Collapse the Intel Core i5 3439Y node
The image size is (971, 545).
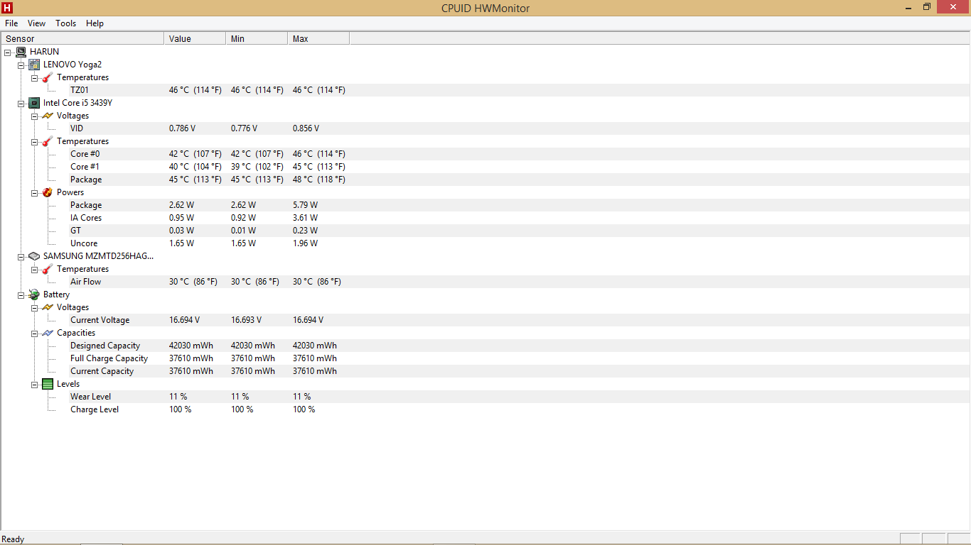pos(21,103)
